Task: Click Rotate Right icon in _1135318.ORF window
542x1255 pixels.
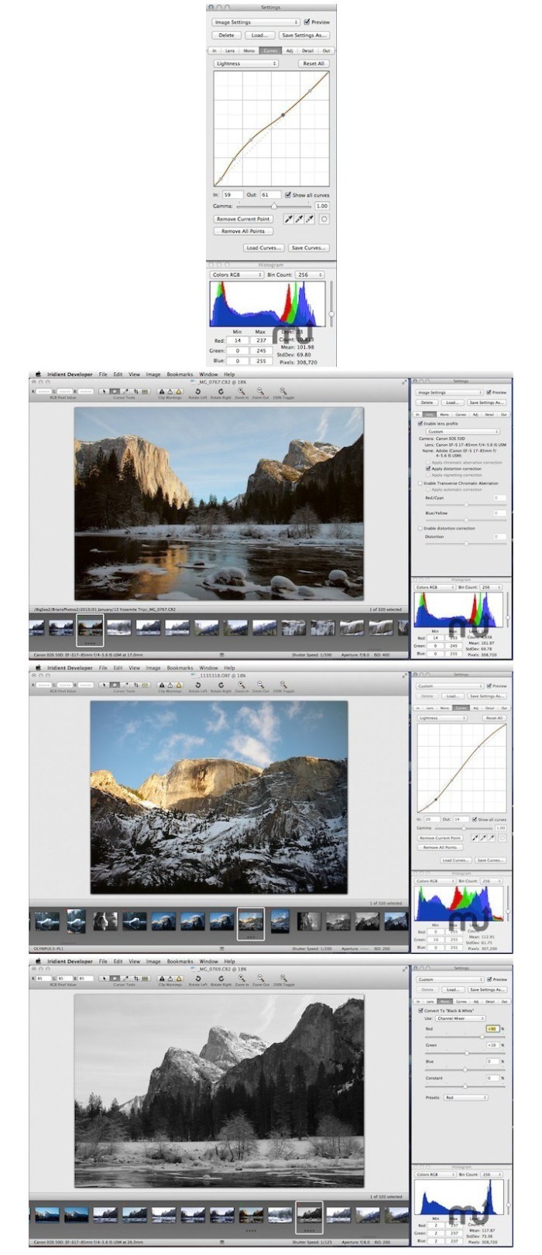Action: click(x=220, y=685)
